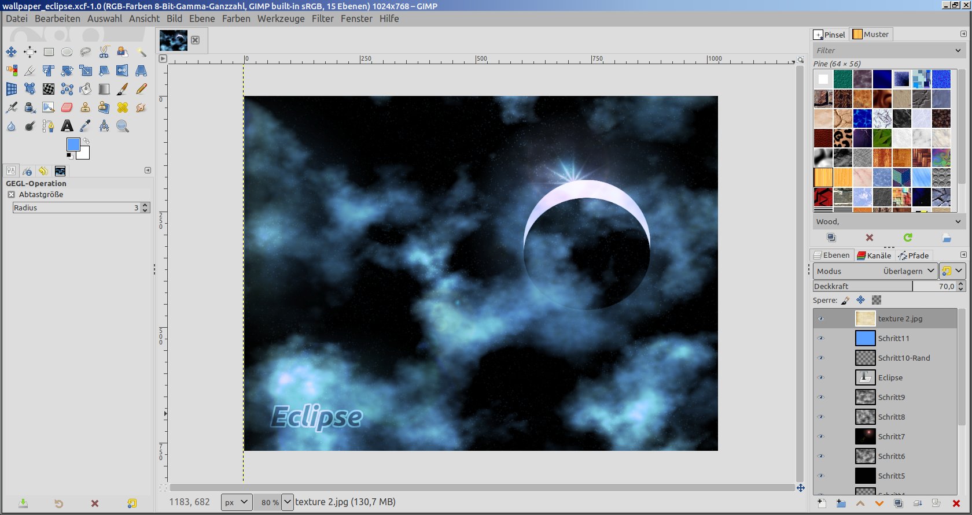Choose the Paintbrush tool
The width and height of the screenshot is (972, 515).
tap(123, 89)
